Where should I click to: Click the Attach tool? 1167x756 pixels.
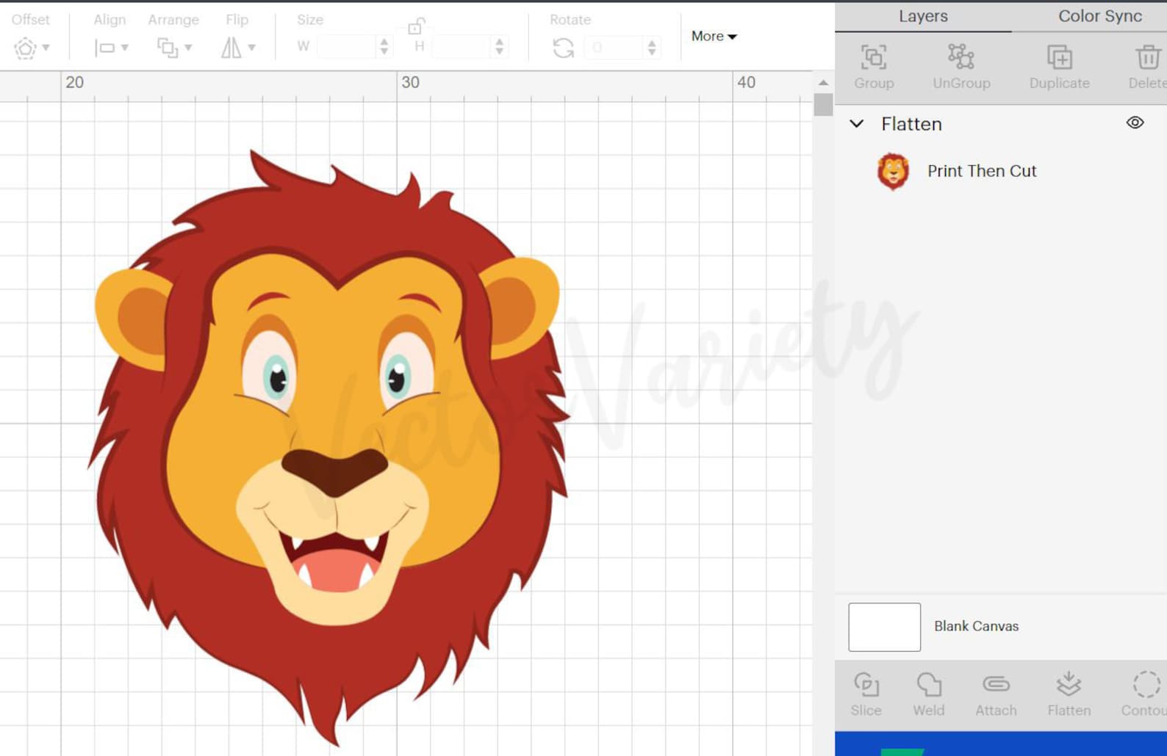tap(996, 694)
